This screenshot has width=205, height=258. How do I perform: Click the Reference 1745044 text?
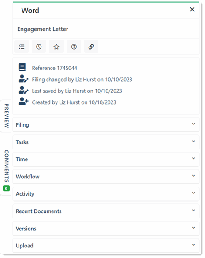click(x=55, y=68)
